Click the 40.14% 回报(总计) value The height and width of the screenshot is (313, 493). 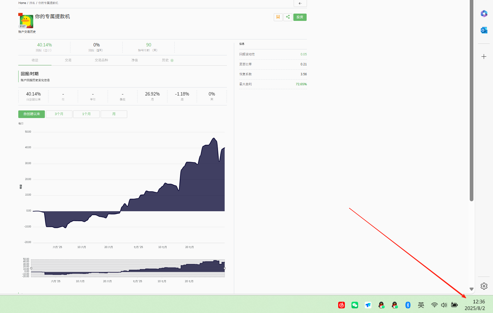pos(44,45)
